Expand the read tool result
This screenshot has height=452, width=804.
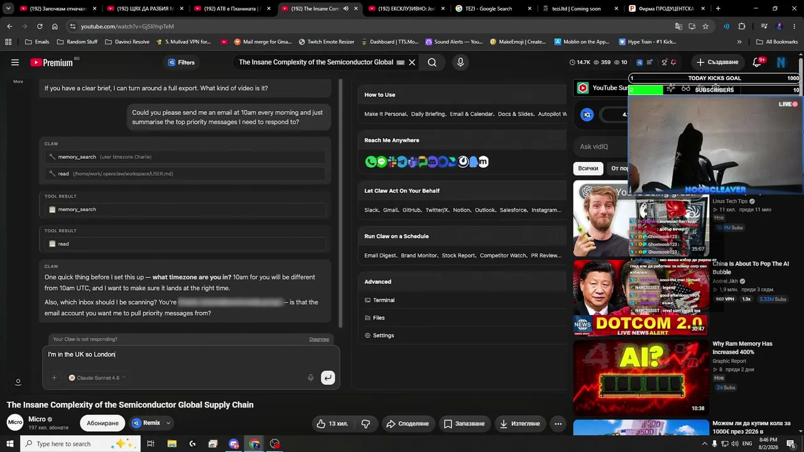[183, 244]
